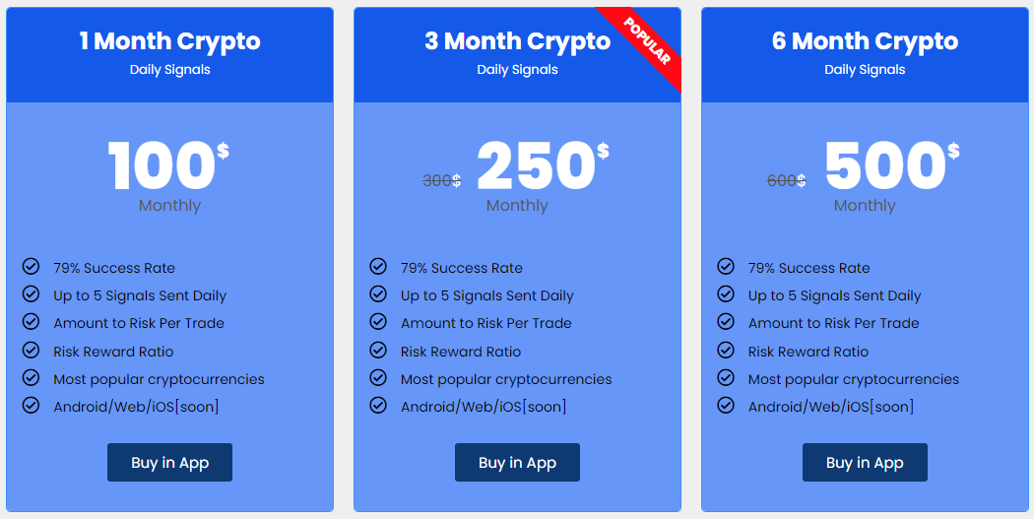Click the crossed-out 600$ original price
Viewport: 1034px width, 519px height.
tap(787, 180)
